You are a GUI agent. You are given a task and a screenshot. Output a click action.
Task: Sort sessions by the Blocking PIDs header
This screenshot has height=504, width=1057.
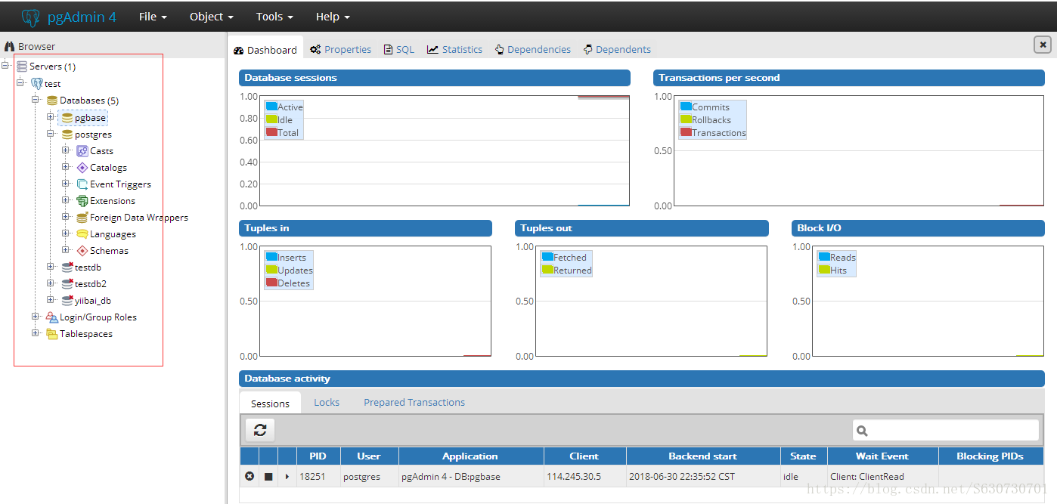tap(990, 456)
